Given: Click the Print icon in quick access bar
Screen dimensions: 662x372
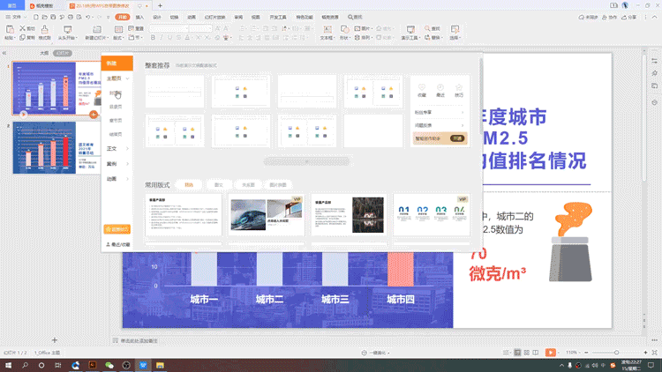Looking at the screenshot, I should (71, 18).
